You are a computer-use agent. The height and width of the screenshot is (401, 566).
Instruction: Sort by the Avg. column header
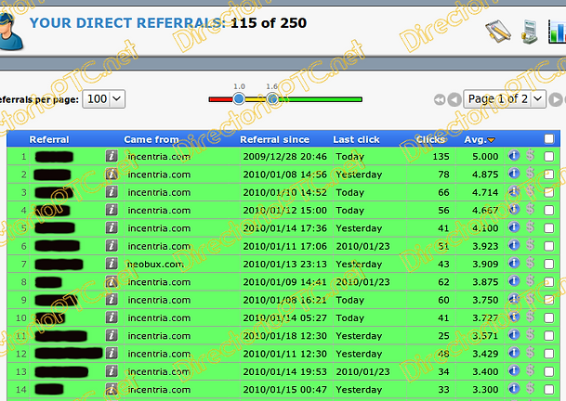[x=480, y=139]
